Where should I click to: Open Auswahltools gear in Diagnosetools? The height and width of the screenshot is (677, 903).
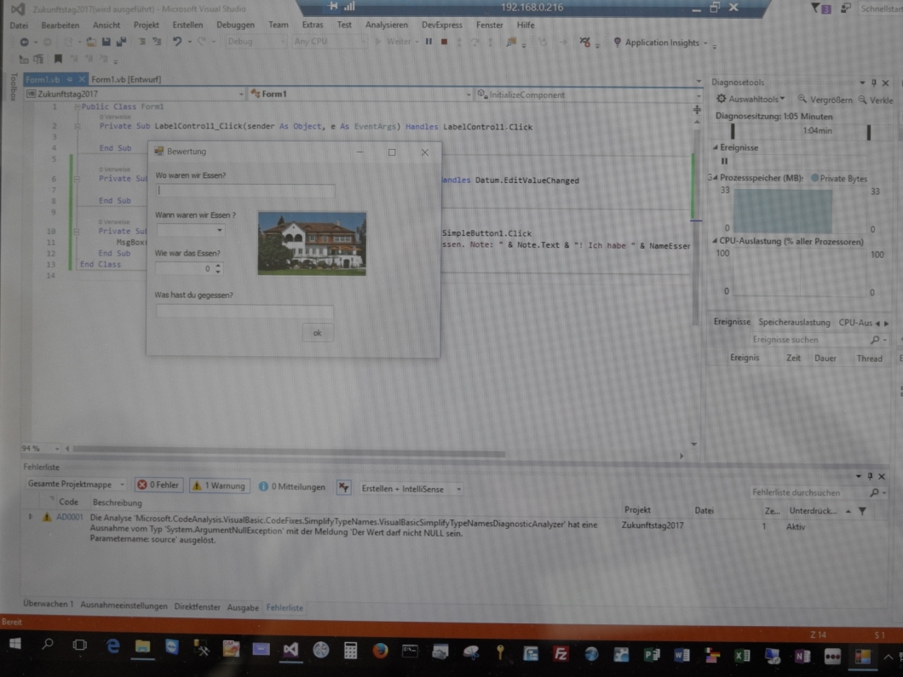722,100
